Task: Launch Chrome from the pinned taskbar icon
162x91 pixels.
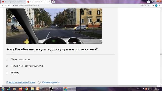Action: [27, 89]
